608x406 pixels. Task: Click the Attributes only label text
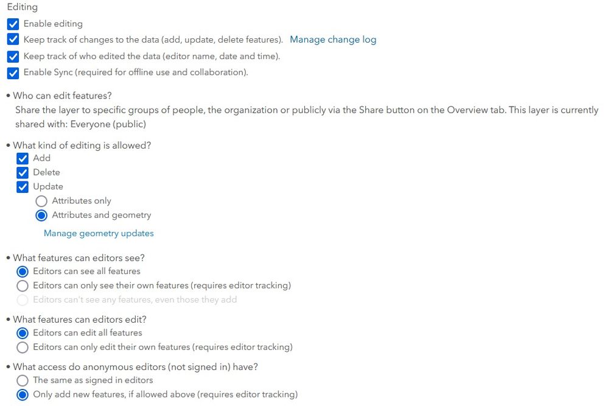click(x=82, y=201)
